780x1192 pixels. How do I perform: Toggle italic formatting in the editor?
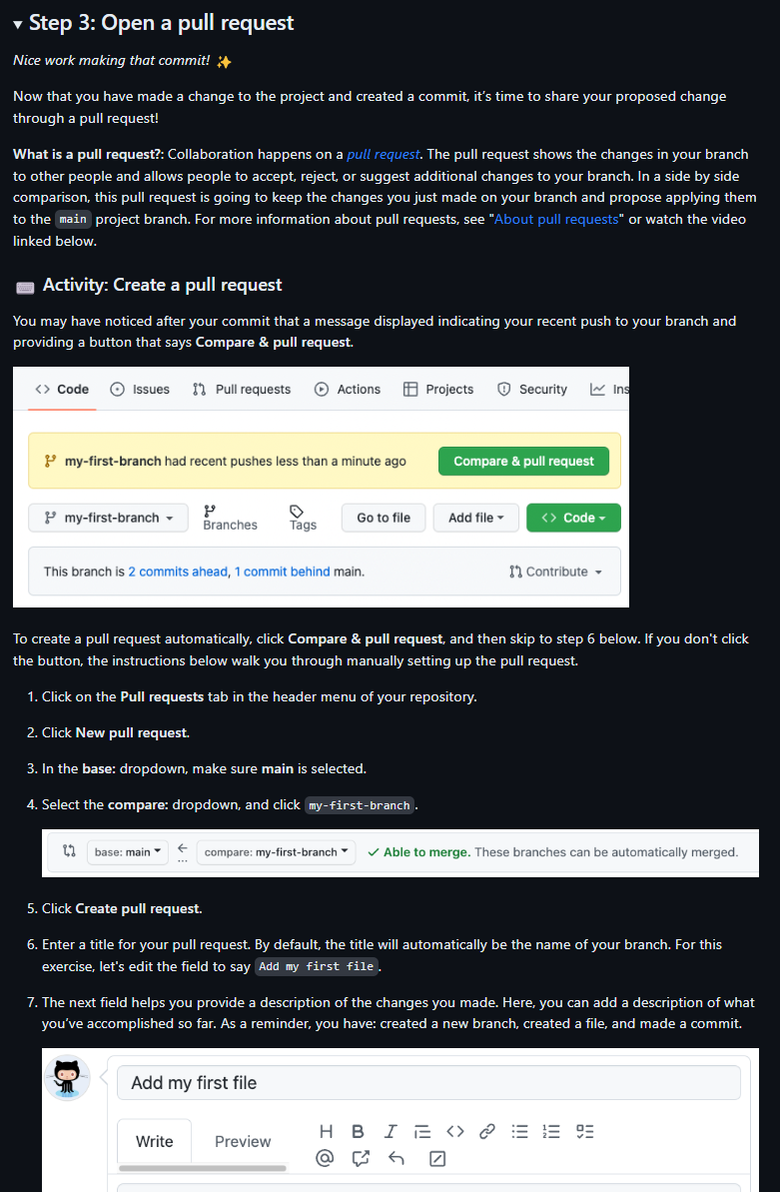click(390, 1130)
